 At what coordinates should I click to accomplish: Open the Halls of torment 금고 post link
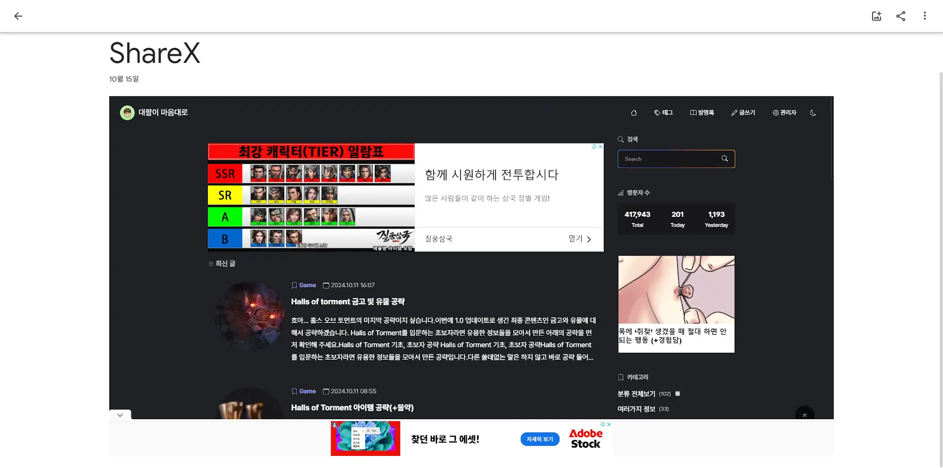(x=348, y=301)
